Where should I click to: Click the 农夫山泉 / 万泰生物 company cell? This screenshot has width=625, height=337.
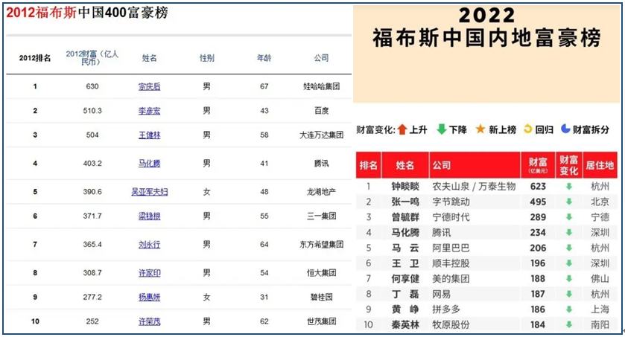(474, 186)
